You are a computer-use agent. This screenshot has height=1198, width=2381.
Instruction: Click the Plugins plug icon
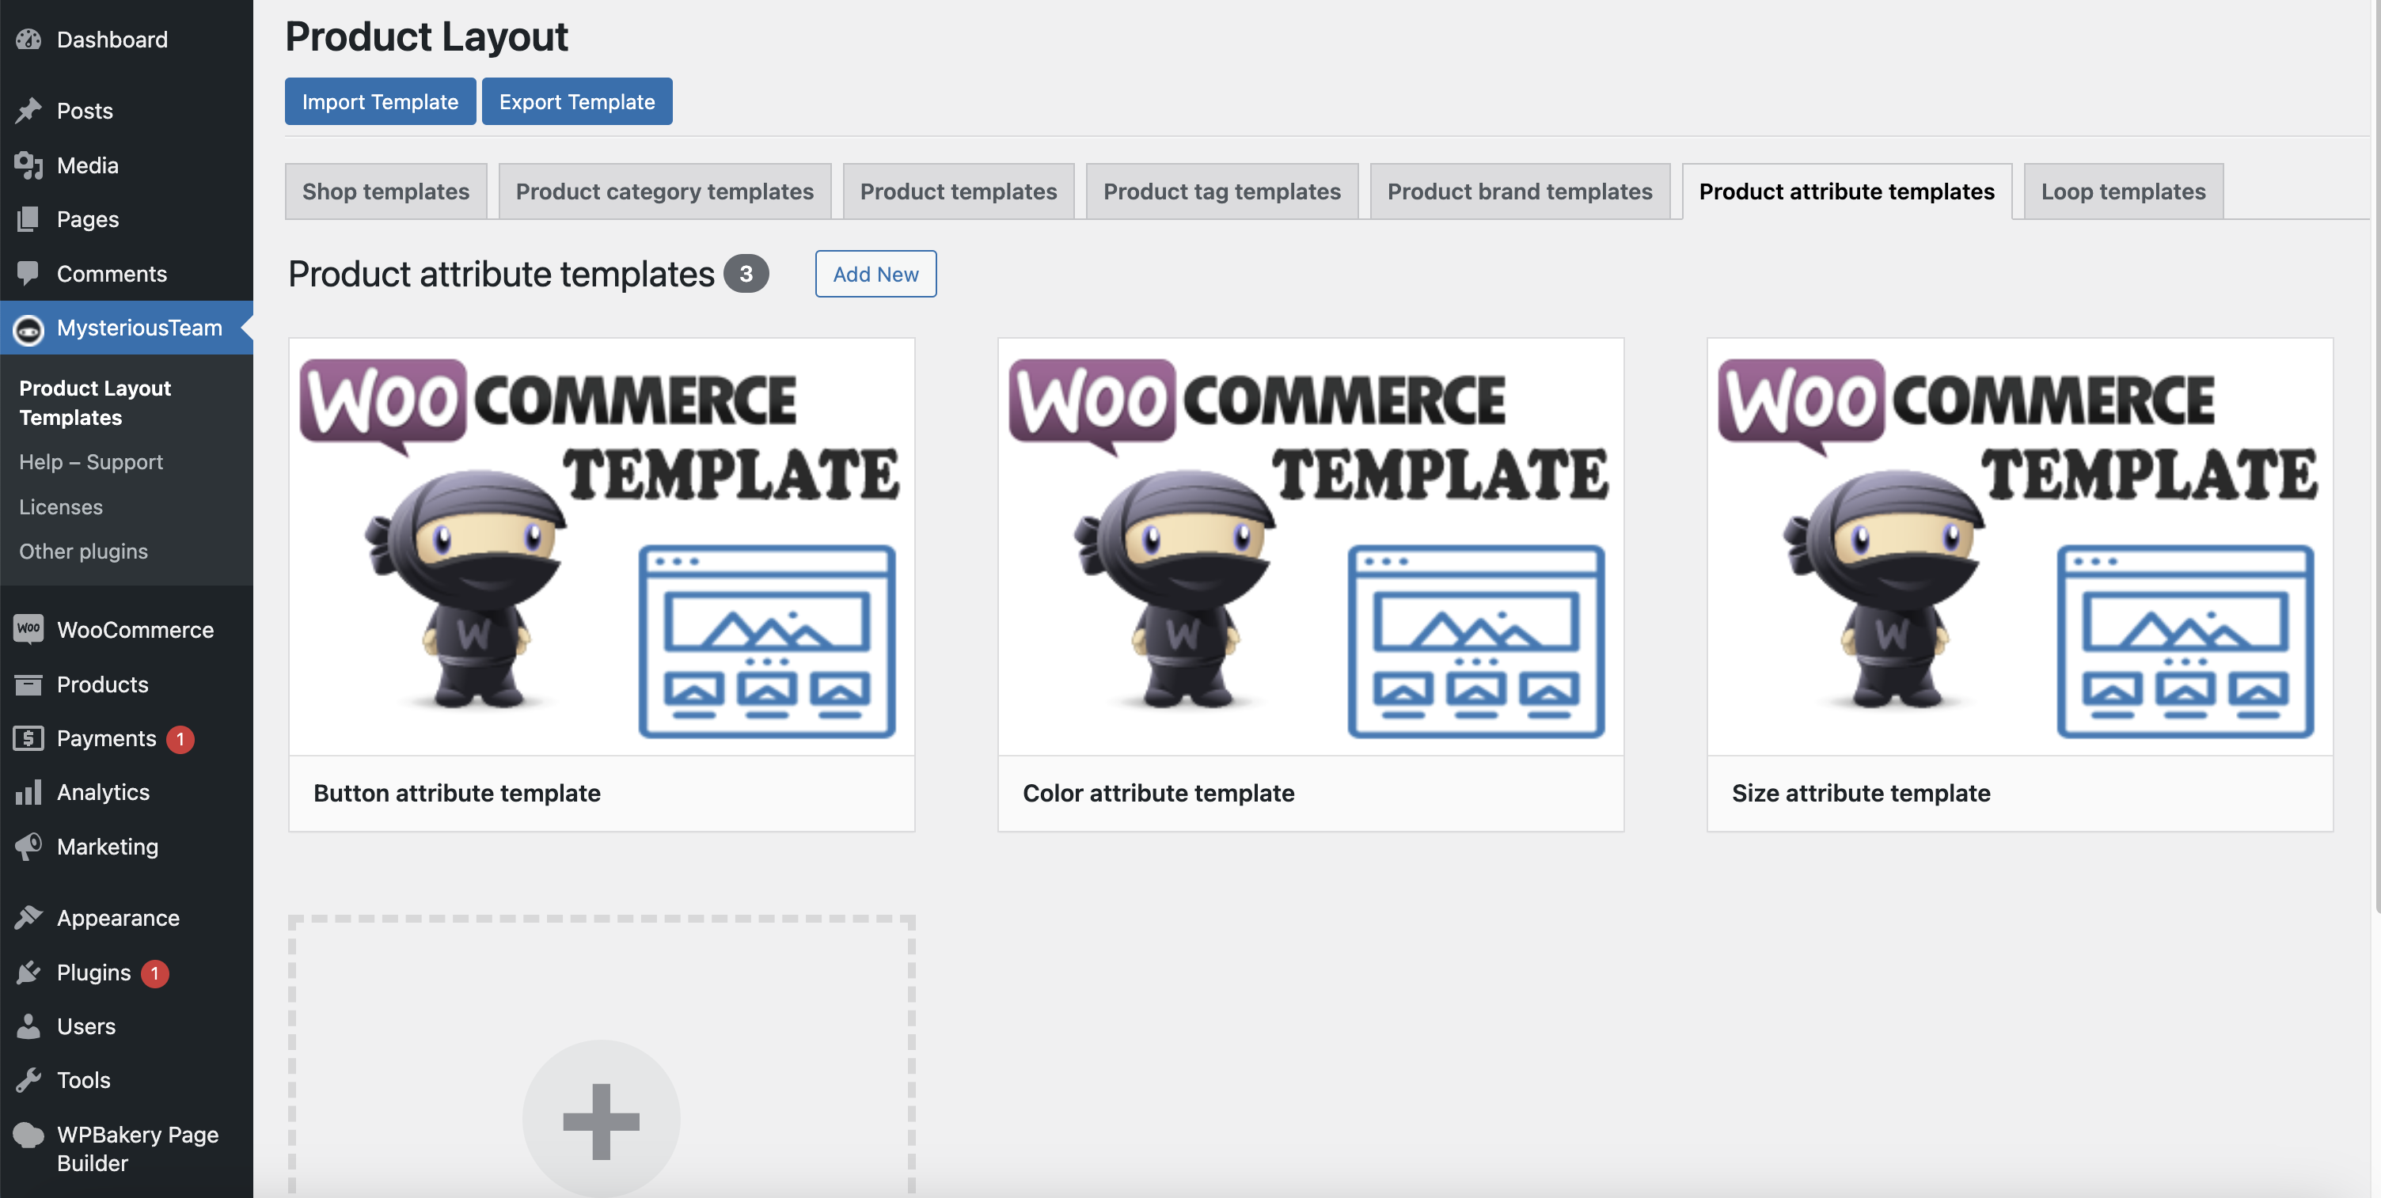[28, 972]
